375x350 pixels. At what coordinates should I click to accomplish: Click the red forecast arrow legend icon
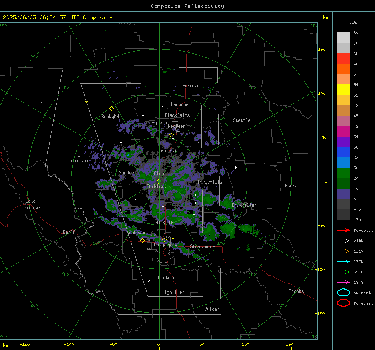(x=343, y=230)
